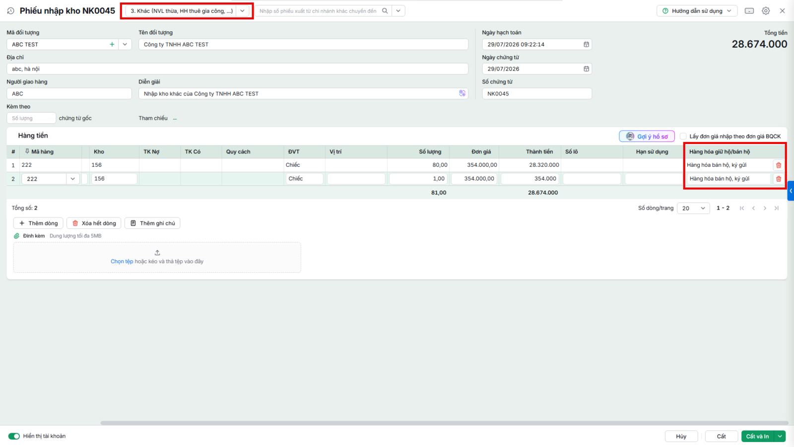The image size is (794, 447).
Task: Click Số lượng cell 80,00 in row 1
Action: pos(418,165)
